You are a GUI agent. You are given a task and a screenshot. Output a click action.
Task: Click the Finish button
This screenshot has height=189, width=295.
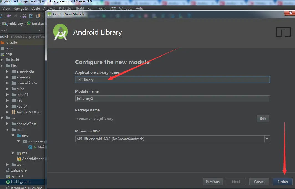coord(283,182)
